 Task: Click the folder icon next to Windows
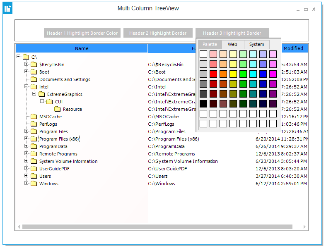tap(34, 184)
